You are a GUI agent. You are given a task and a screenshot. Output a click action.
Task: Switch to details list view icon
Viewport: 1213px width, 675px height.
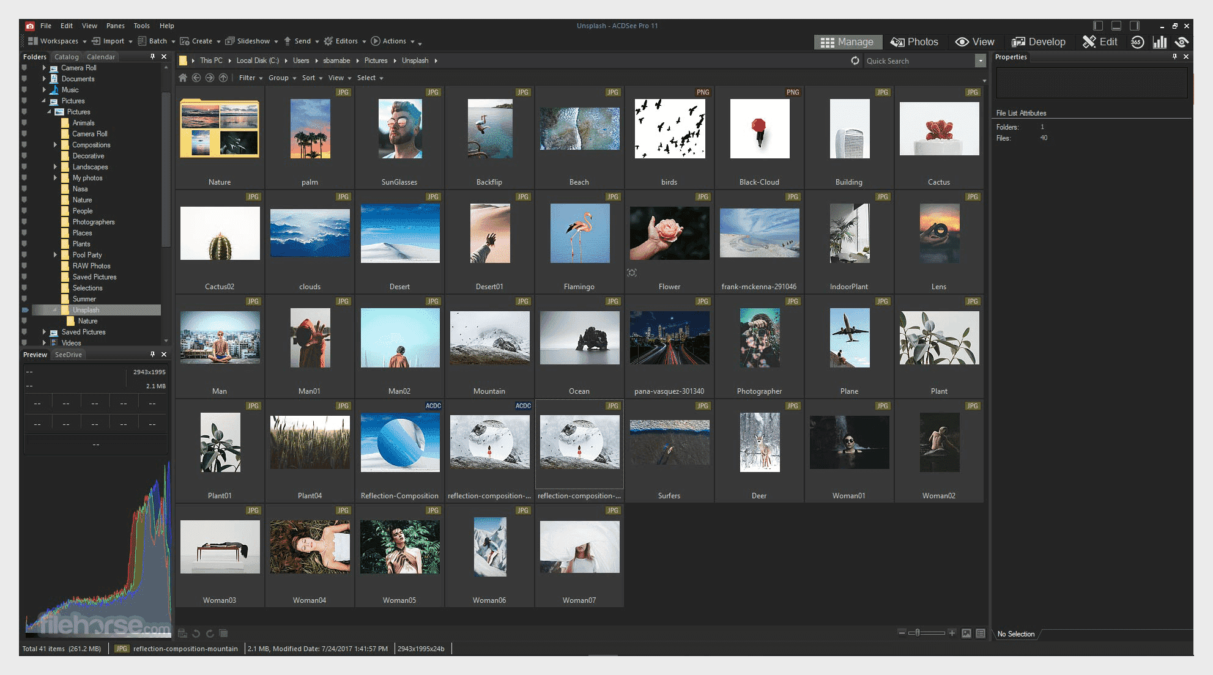pyautogui.click(x=981, y=633)
